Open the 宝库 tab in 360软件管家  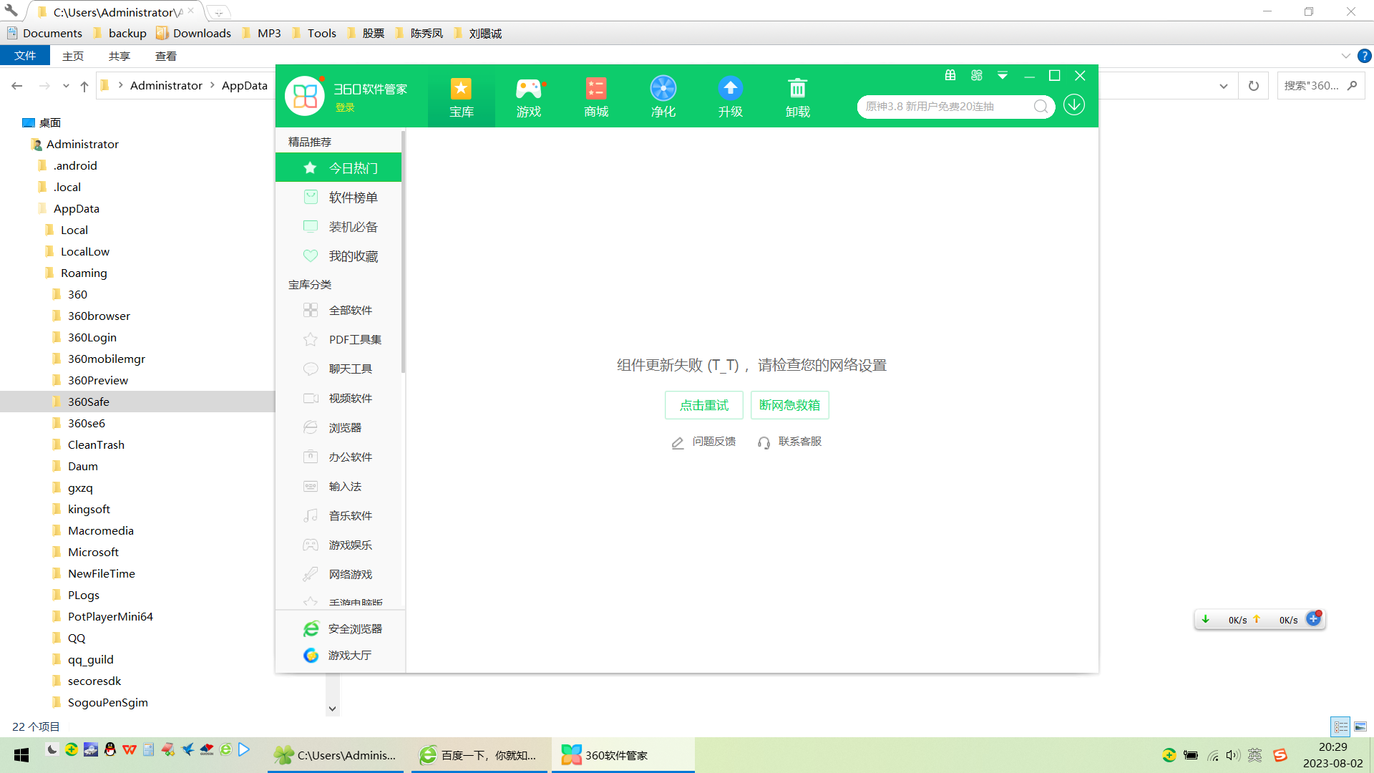[x=461, y=97]
